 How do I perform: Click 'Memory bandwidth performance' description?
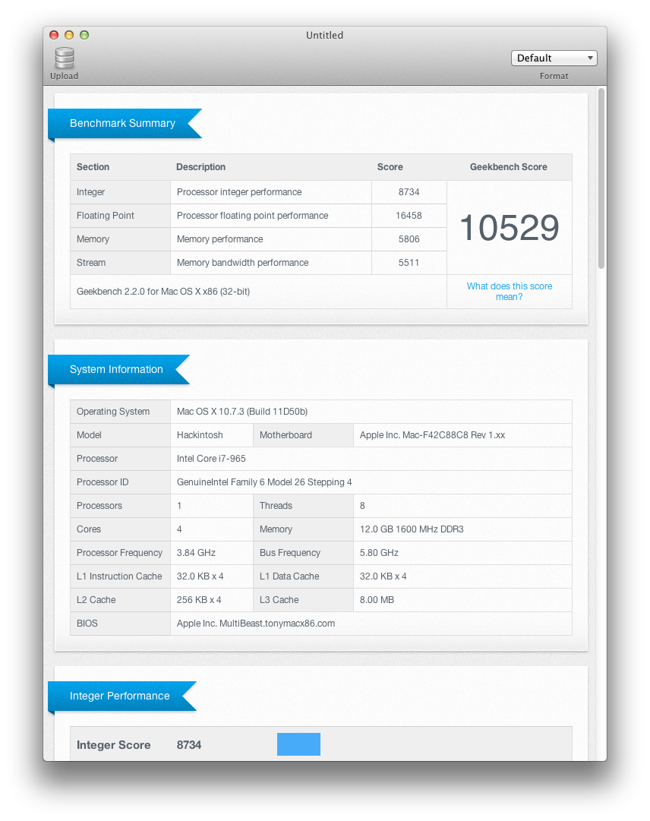pos(242,263)
